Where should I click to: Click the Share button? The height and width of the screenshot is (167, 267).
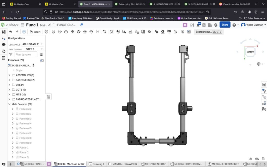[225, 25]
